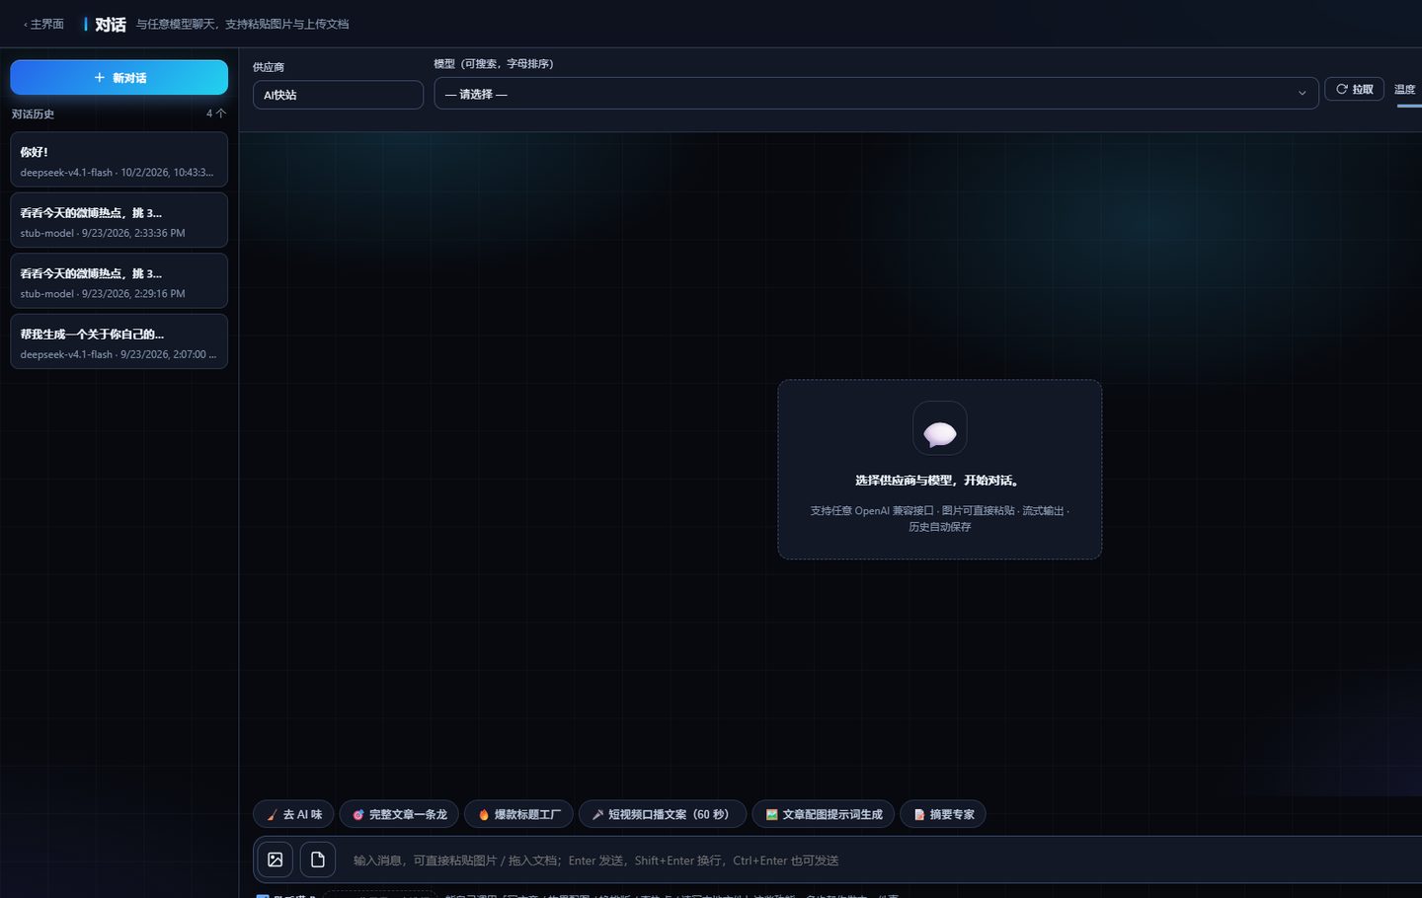
Task: Click the document upload icon
Action: pyautogui.click(x=318, y=860)
